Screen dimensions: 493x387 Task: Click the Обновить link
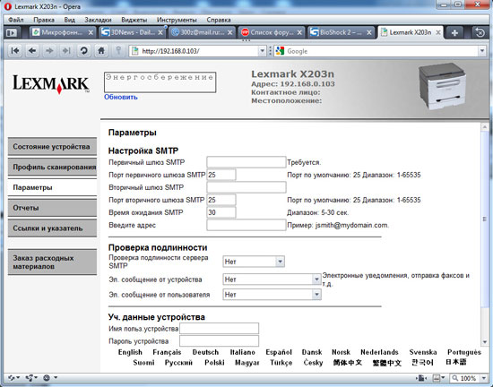pos(121,97)
